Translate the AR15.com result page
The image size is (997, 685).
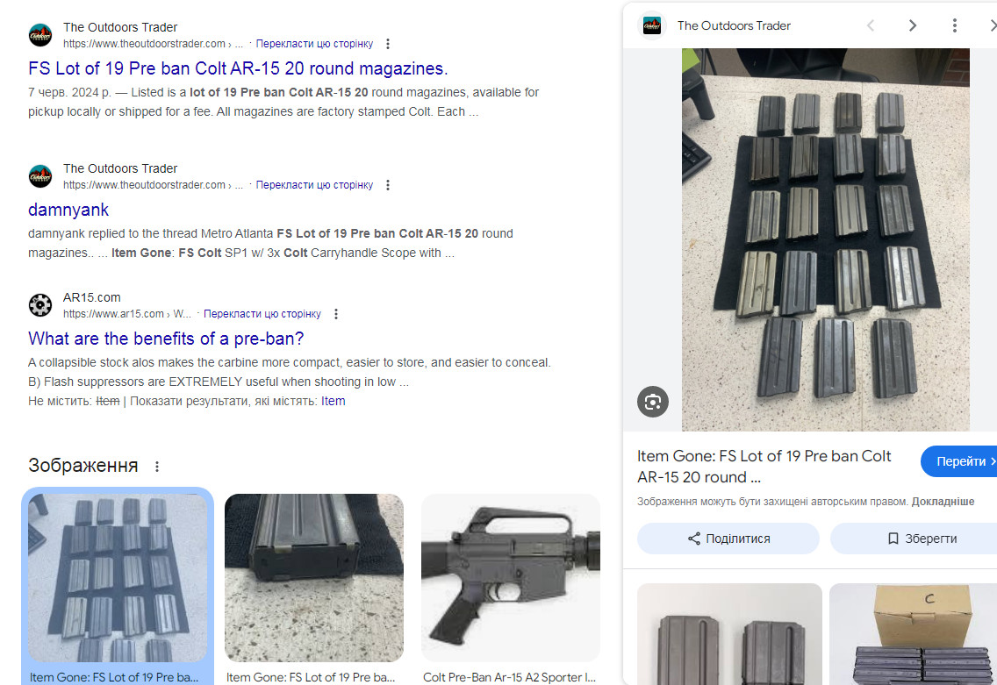(262, 314)
